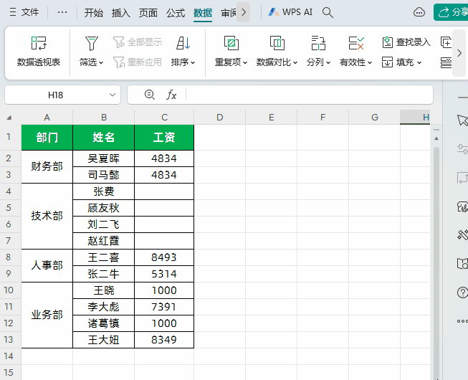Show more ribbon tabs with arrow
468x380 pixels.
[x=244, y=12]
